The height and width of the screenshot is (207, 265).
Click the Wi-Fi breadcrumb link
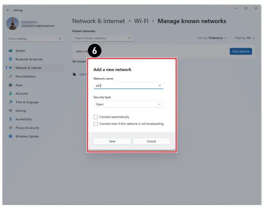pyautogui.click(x=141, y=21)
